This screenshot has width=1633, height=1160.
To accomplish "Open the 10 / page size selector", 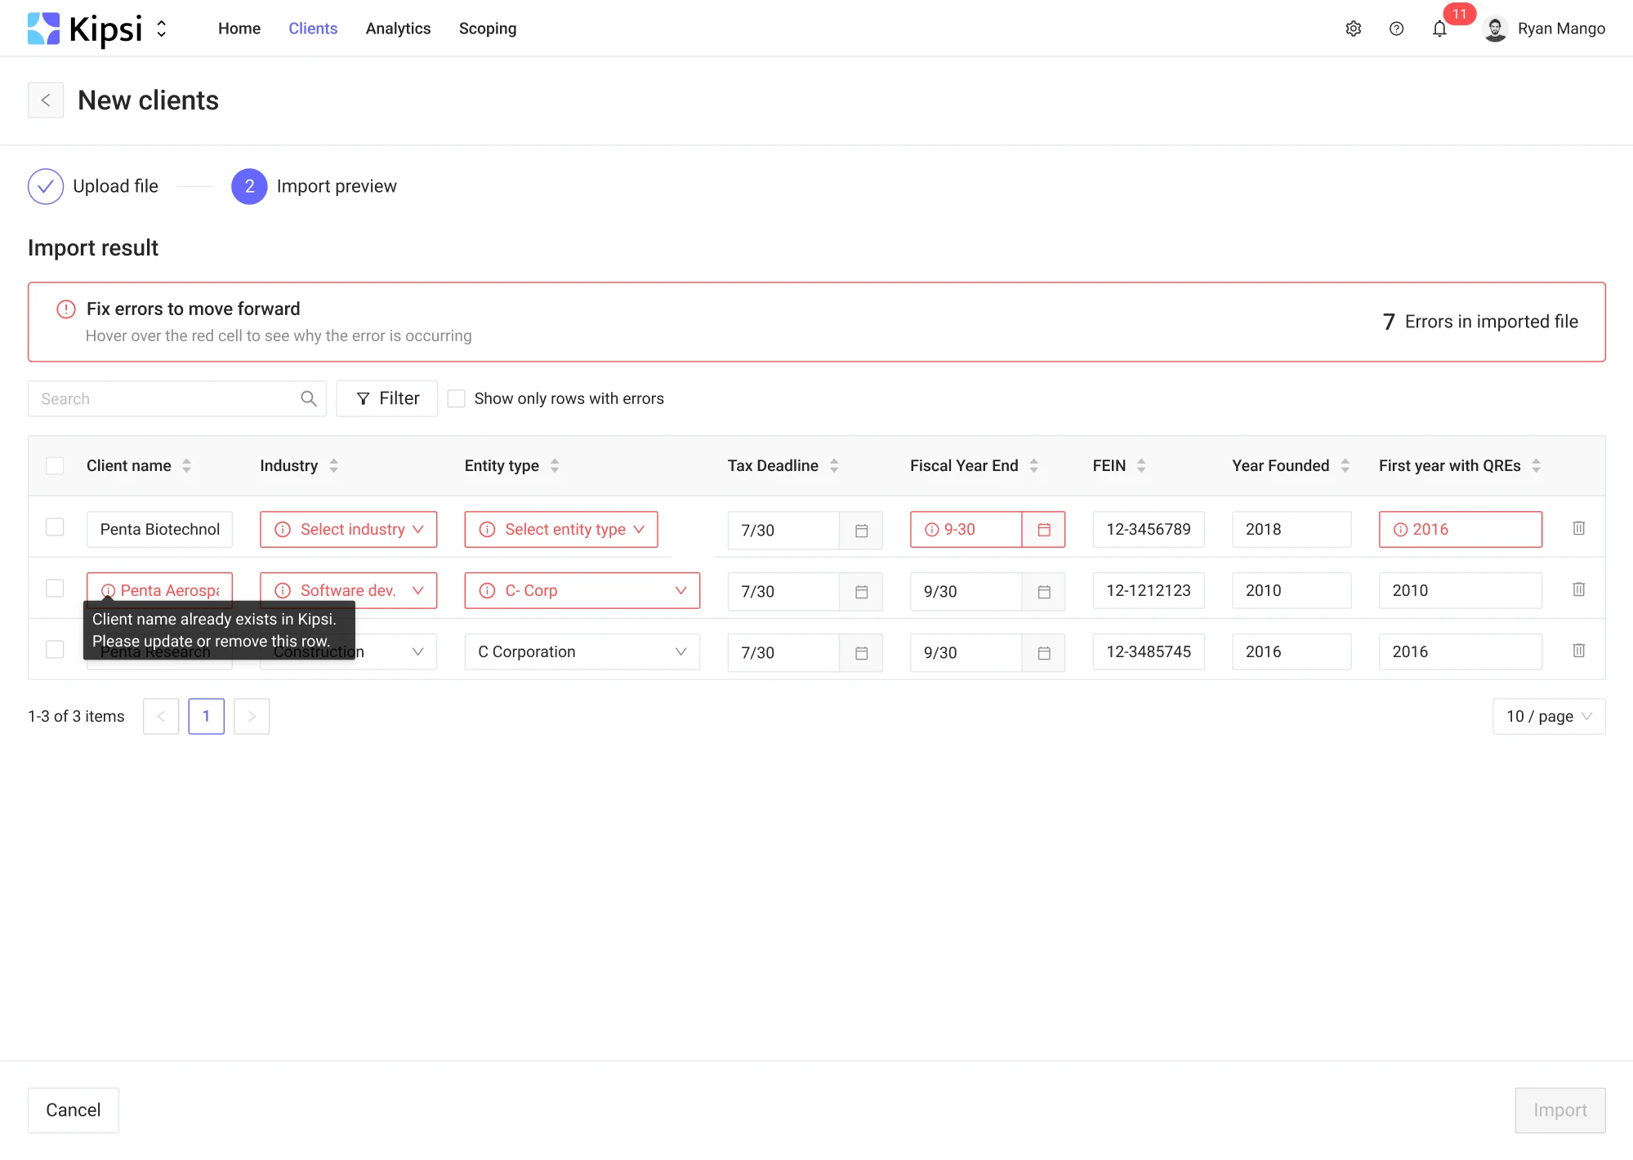I will [x=1548, y=716].
